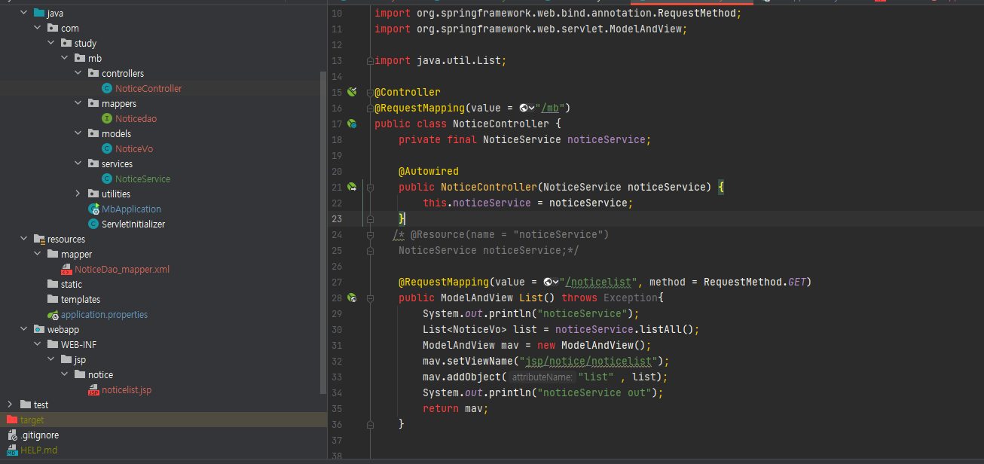This screenshot has height=464, width=984.
Task: Click the static folder icon
Action: point(53,284)
